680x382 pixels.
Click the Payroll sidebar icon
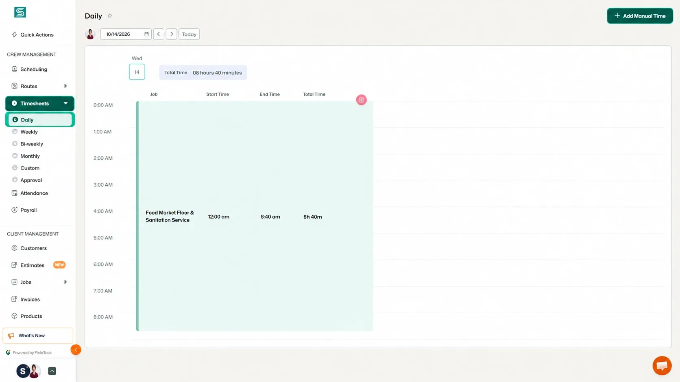click(x=15, y=210)
